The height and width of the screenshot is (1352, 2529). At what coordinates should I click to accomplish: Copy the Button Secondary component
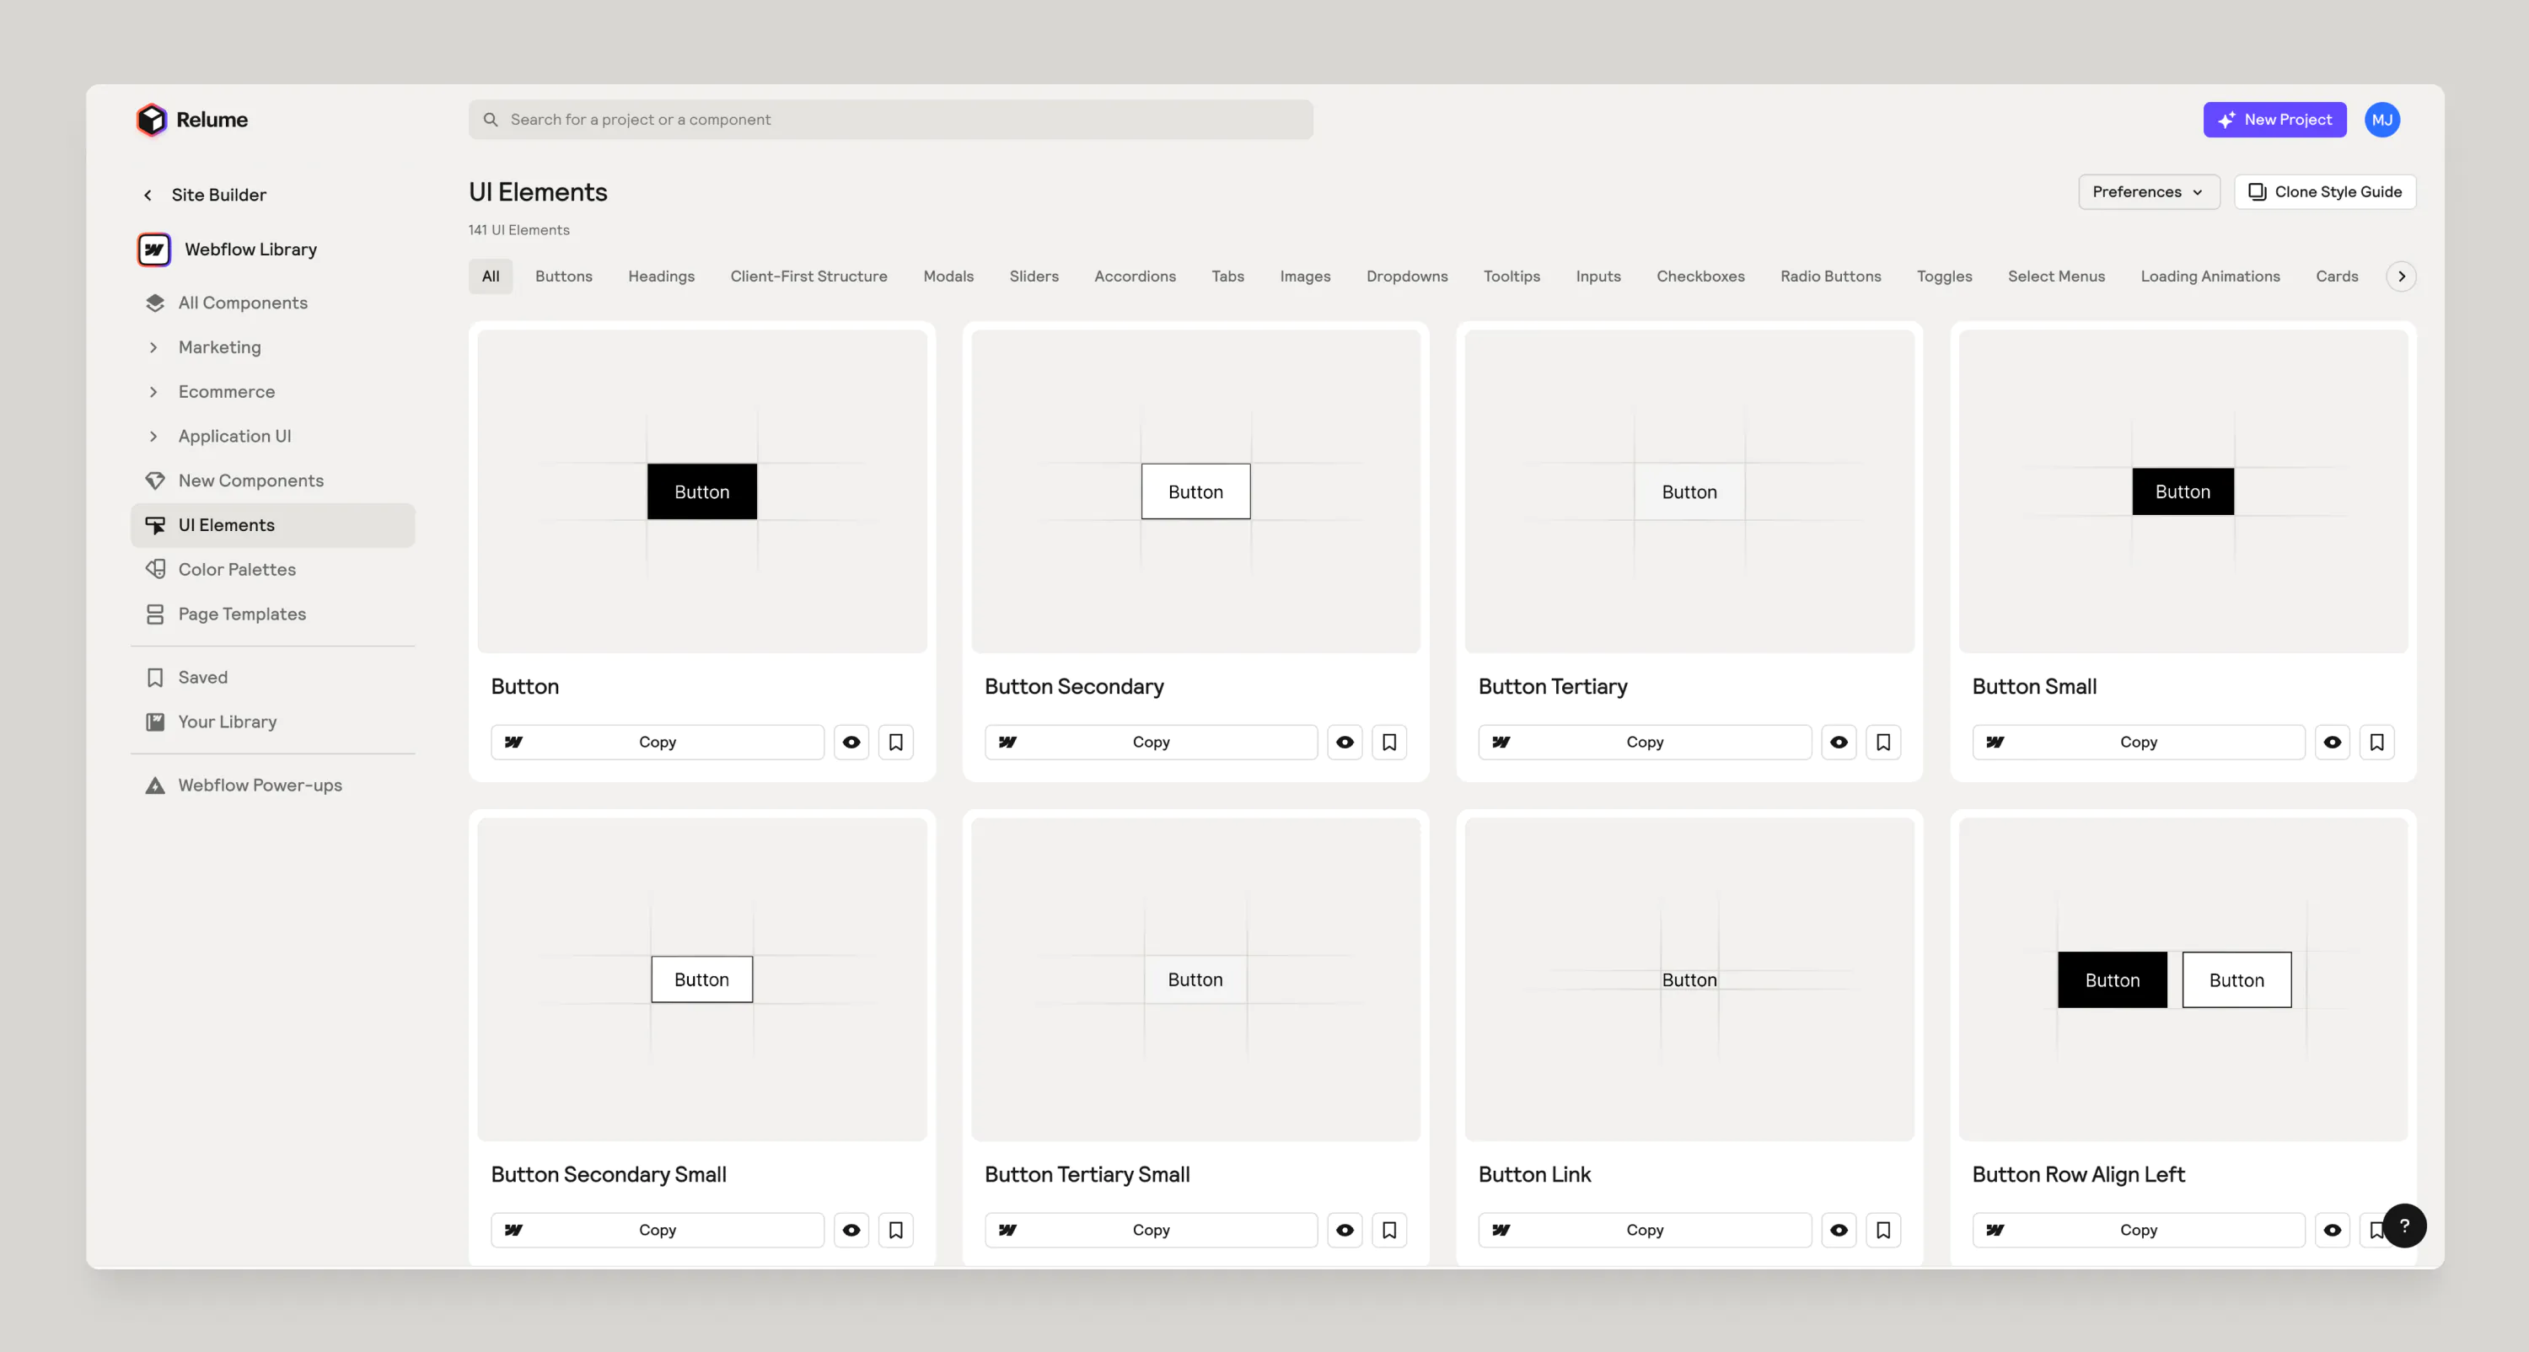[x=1151, y=743]
